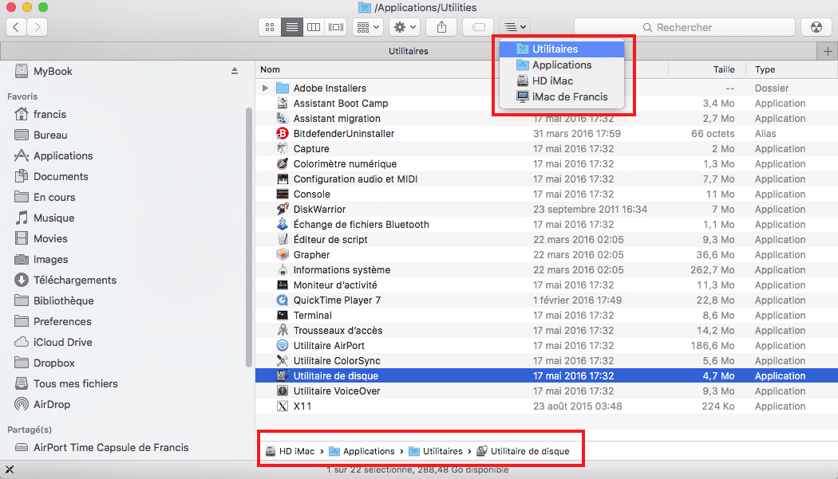Select AirDrop in the sidebar
Screen dimensions: 838x479
click(51, 405)
